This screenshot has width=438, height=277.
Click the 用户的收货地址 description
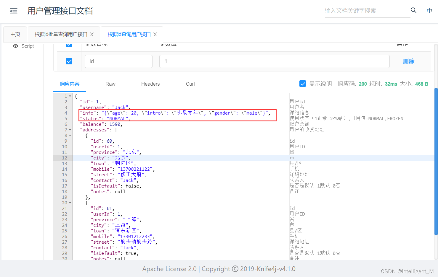click(x=307, y=130)
